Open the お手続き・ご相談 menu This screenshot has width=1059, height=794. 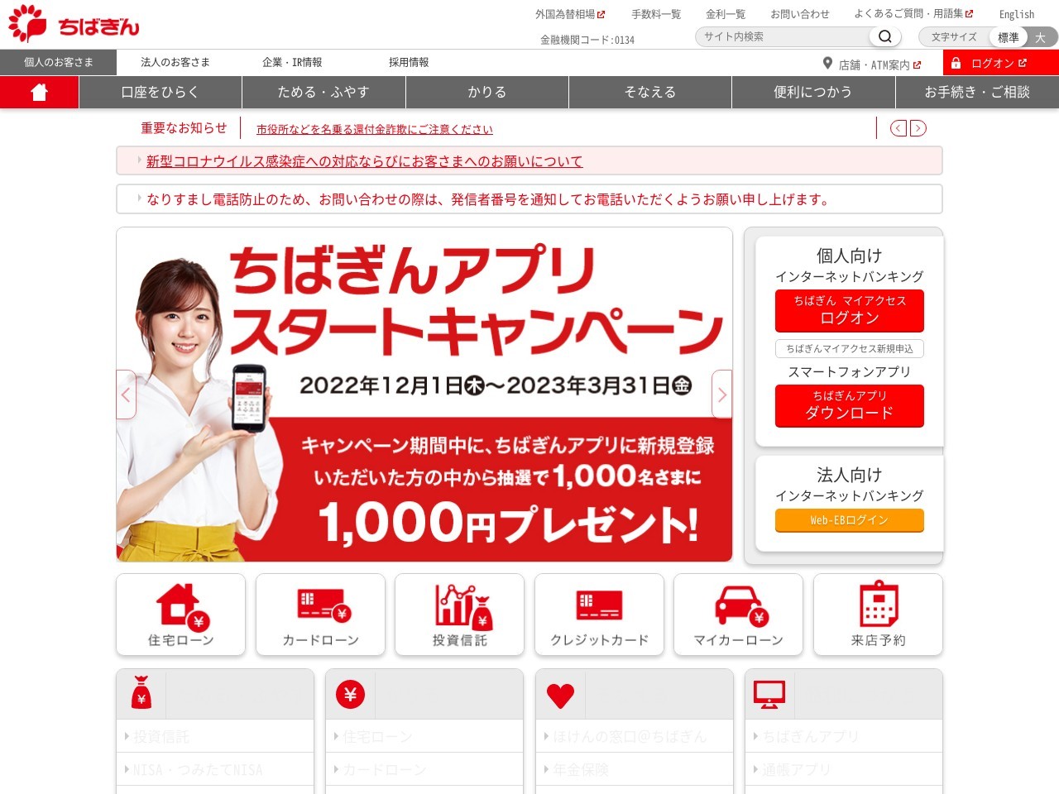coord(977,93)
